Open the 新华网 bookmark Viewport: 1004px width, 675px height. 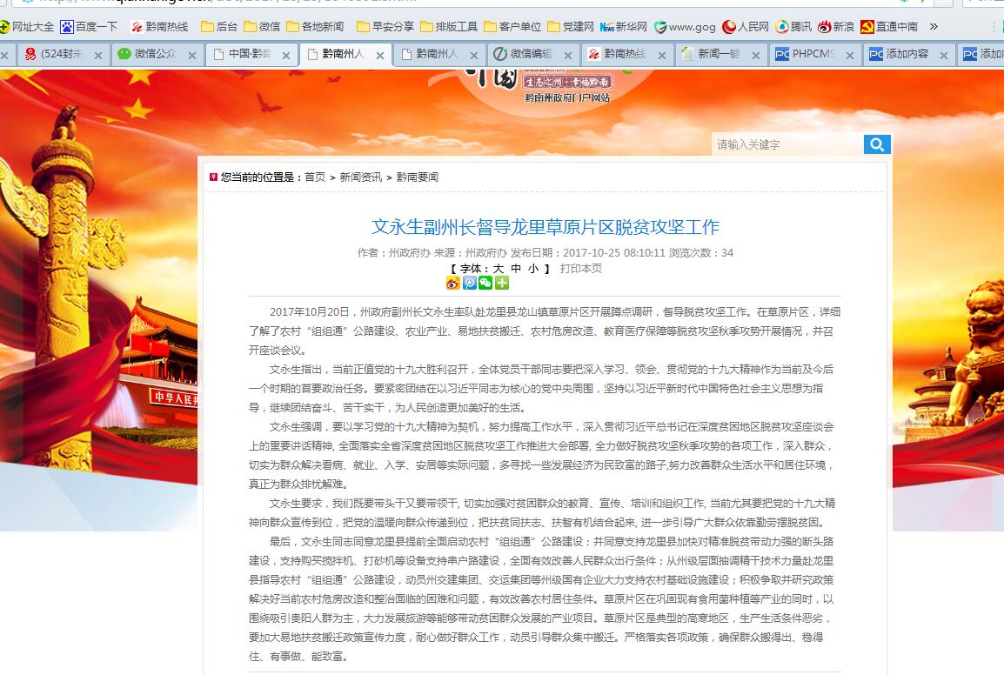[x=623, y=26]
